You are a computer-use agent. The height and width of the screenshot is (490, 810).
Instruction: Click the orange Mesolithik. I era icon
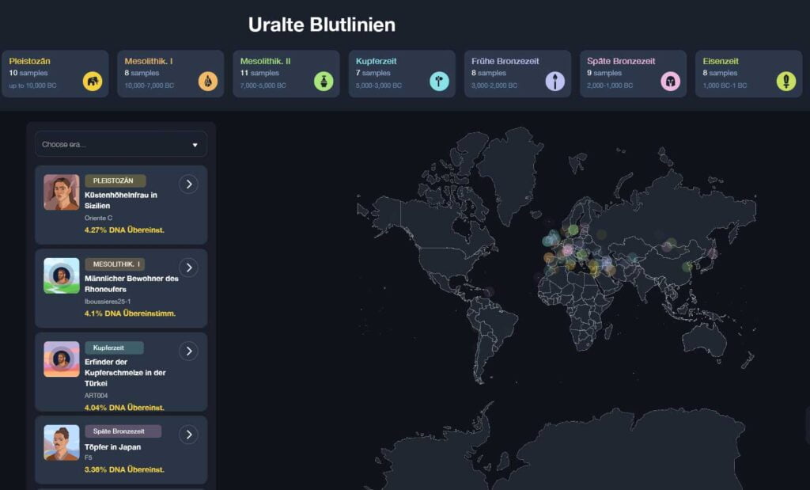pyautogui.click(x=208, y=81)
